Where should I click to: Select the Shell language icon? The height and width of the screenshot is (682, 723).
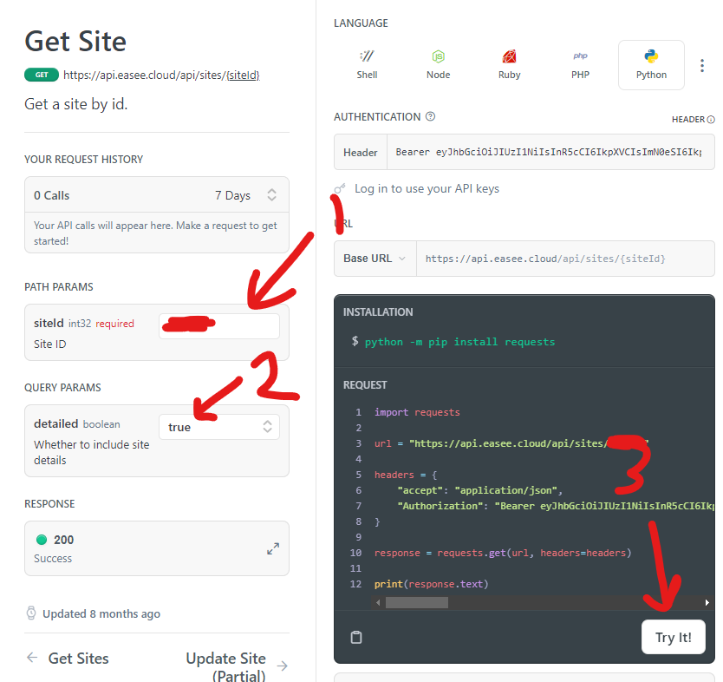point(367,63)
